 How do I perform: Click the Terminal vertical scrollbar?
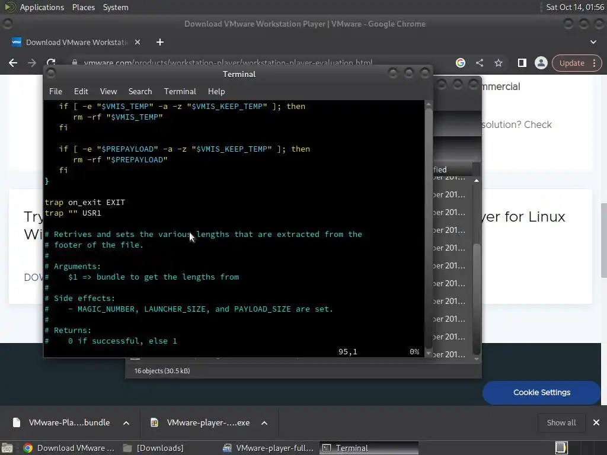pyautogui.click(x=428, y=228)
